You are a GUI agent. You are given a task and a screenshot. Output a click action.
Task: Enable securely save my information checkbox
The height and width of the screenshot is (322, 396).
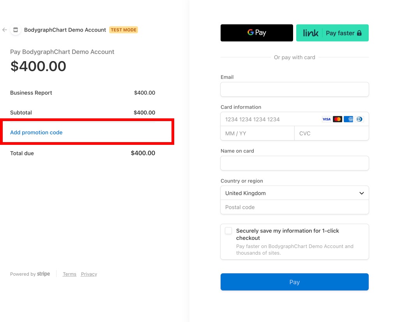[x=228, y=231]
